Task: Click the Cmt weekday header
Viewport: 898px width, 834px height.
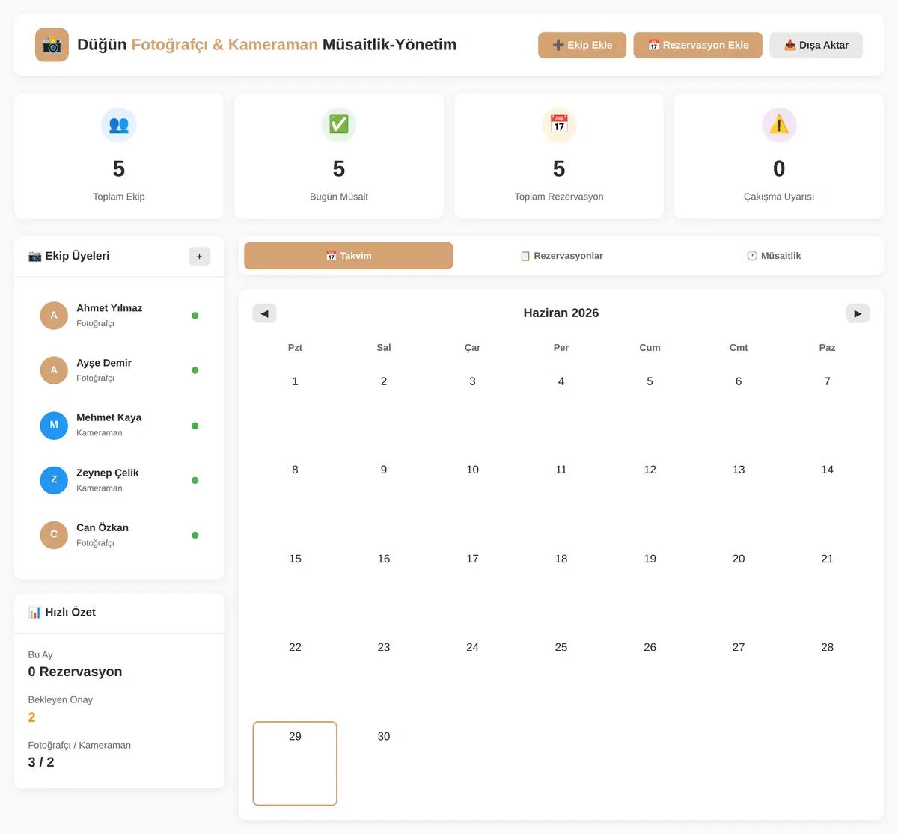Action: click(739, 348)
